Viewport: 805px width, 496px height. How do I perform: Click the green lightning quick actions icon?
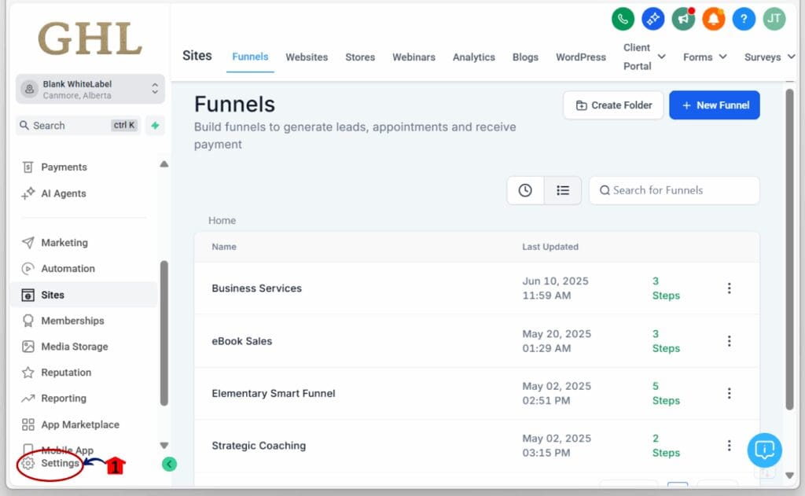coord(155,126)
